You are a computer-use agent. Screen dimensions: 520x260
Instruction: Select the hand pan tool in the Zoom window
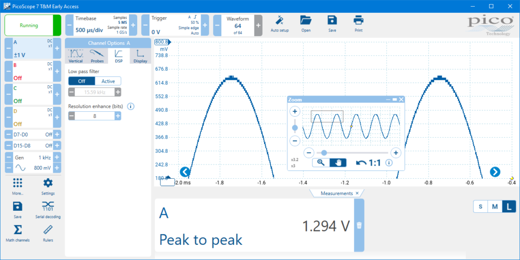338,162
